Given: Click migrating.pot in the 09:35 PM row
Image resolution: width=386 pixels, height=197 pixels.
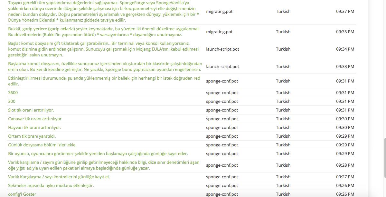Looking at the screenshot, I should 219,32.
